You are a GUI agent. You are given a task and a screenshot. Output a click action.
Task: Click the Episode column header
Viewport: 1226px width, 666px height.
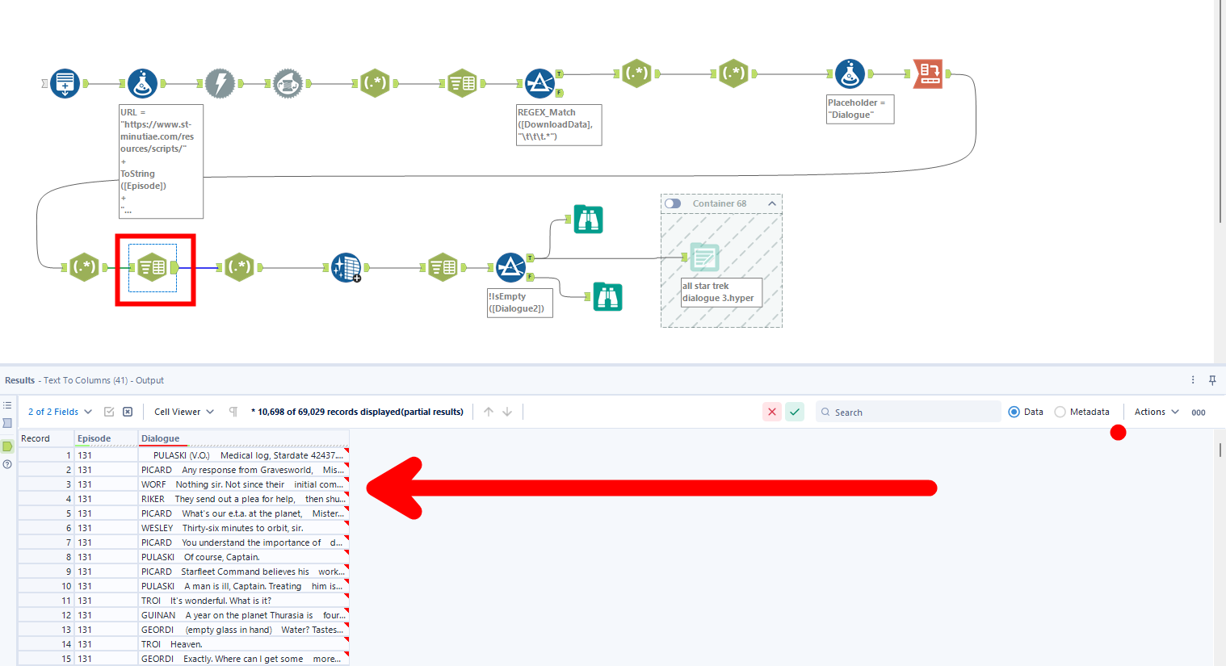[x=106, y=438]
